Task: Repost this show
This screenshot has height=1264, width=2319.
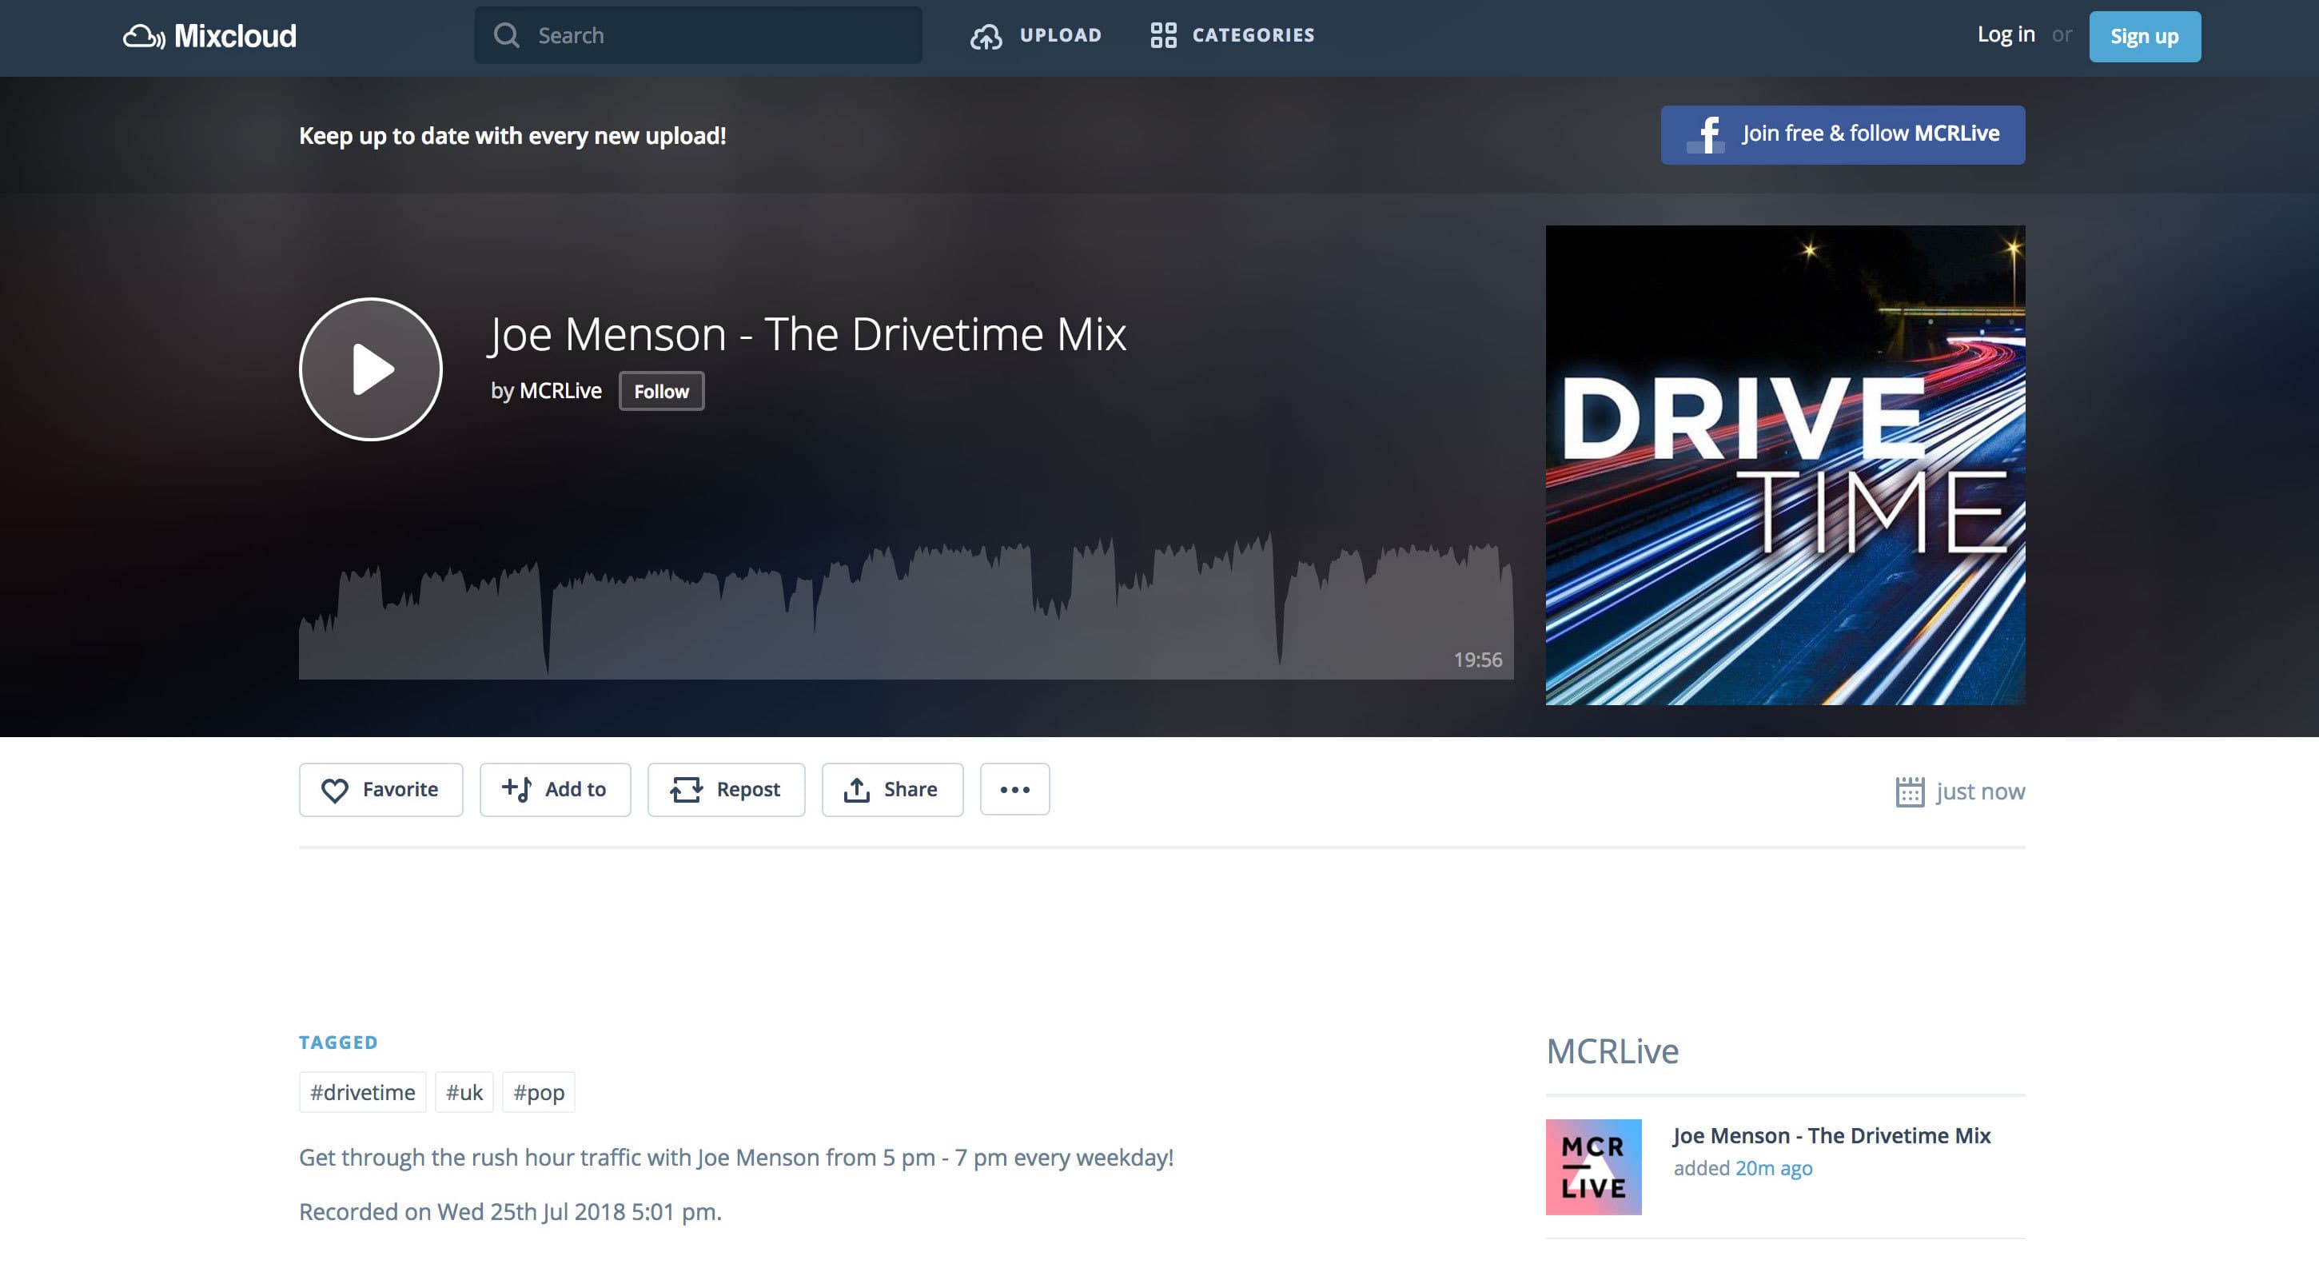Action: click(x=726, y=790)
